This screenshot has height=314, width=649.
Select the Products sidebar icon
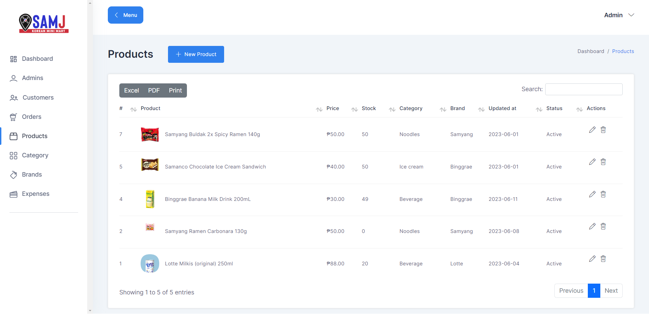(x=14, y=136)
